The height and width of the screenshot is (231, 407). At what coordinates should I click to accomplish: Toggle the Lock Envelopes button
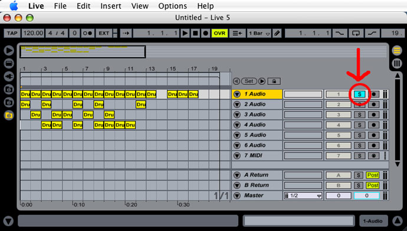pos(274,81)
